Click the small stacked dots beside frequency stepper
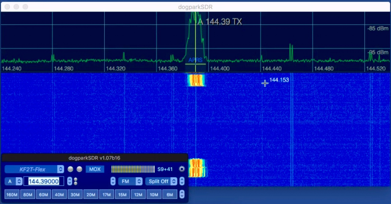 click(x=75, y=181)
